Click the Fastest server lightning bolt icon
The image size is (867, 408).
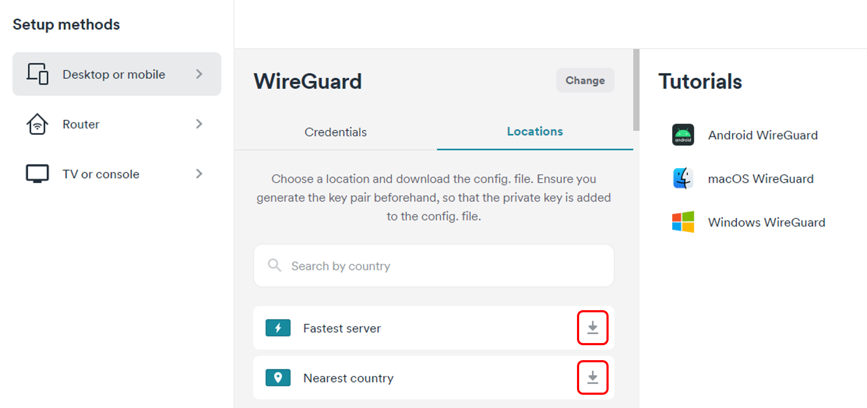click(x=278, y=328)
